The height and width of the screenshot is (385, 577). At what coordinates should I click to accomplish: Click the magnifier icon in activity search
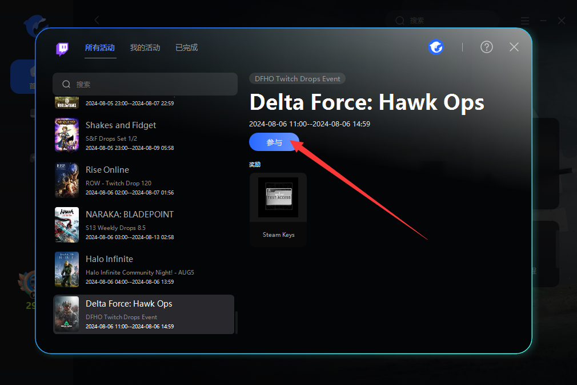[66, 84]
